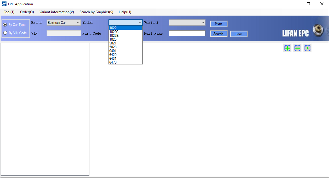Open the Search by Graphics(S) menu
Viewport: 329px width, 178px height.
point(96,12)
